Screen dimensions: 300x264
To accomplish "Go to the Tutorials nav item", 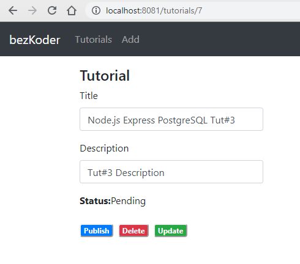I will (x=94, y=39).
